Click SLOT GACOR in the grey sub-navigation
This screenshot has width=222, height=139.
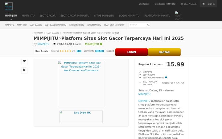click(x=35, y=25)
